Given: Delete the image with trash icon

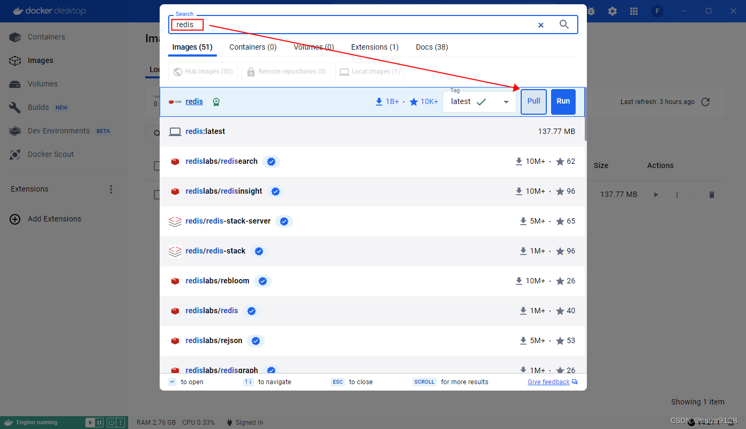Looking at the screenshot, I should [711, 195].
